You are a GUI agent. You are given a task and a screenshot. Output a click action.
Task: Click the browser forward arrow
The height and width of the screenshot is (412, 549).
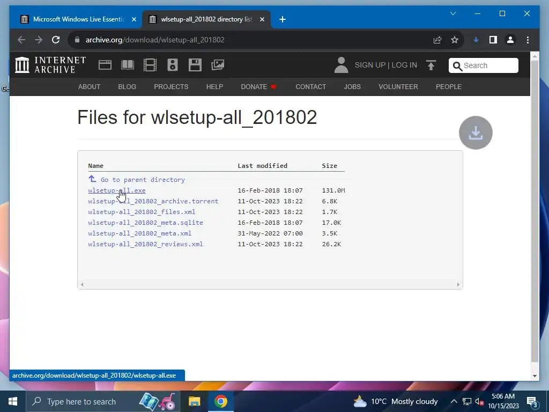click(x=39, y=40)
